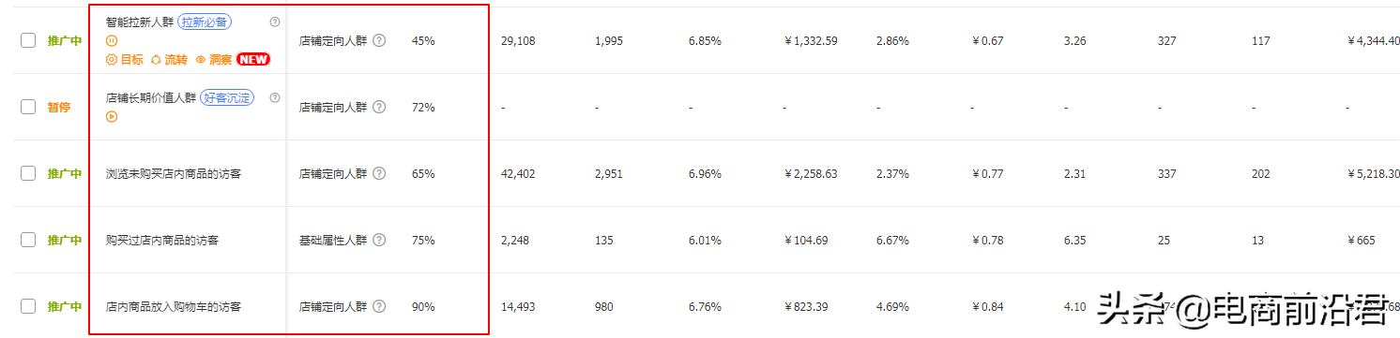Click help icon beside 基础属性人群

pos(379,240)
